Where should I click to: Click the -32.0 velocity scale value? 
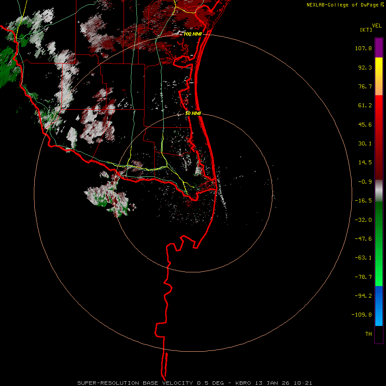tap(363, 220)
